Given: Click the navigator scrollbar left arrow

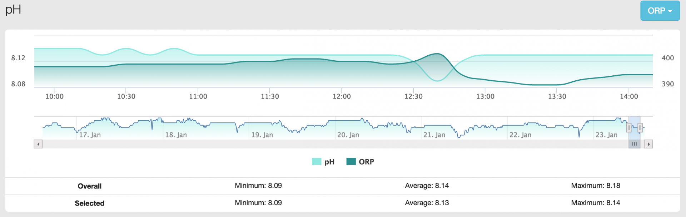Looking at the screenshot, I should coord(38,144).
